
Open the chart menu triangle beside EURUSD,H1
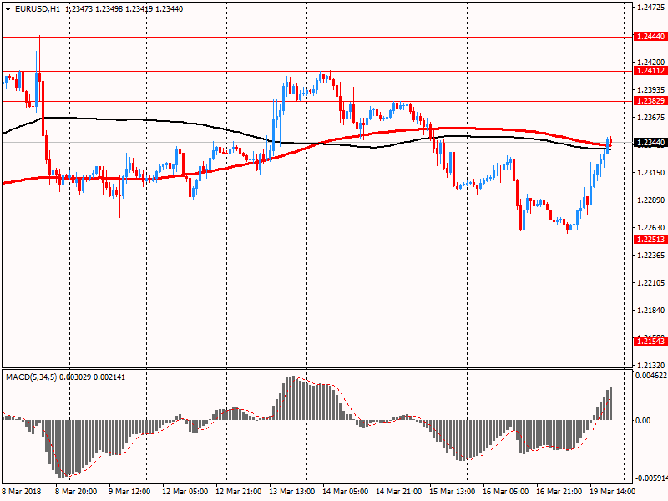(8, 9)
